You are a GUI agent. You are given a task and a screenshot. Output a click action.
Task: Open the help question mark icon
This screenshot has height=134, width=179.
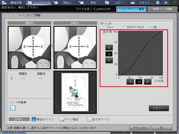point(174,2)
